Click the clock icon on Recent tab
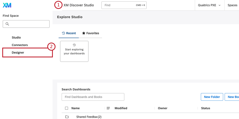 64,33
